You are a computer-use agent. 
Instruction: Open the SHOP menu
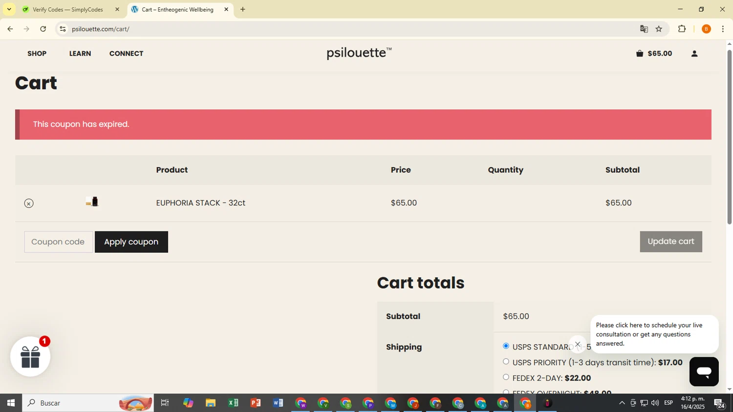coord(37,54)
